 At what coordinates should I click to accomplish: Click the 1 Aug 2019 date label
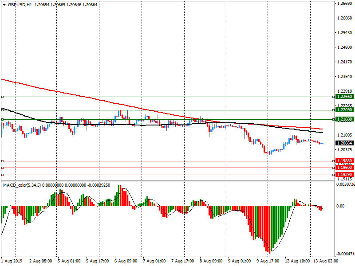click(12, 261)
